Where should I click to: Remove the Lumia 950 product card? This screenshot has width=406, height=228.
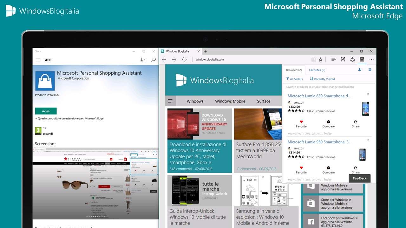tap(368, 140)
